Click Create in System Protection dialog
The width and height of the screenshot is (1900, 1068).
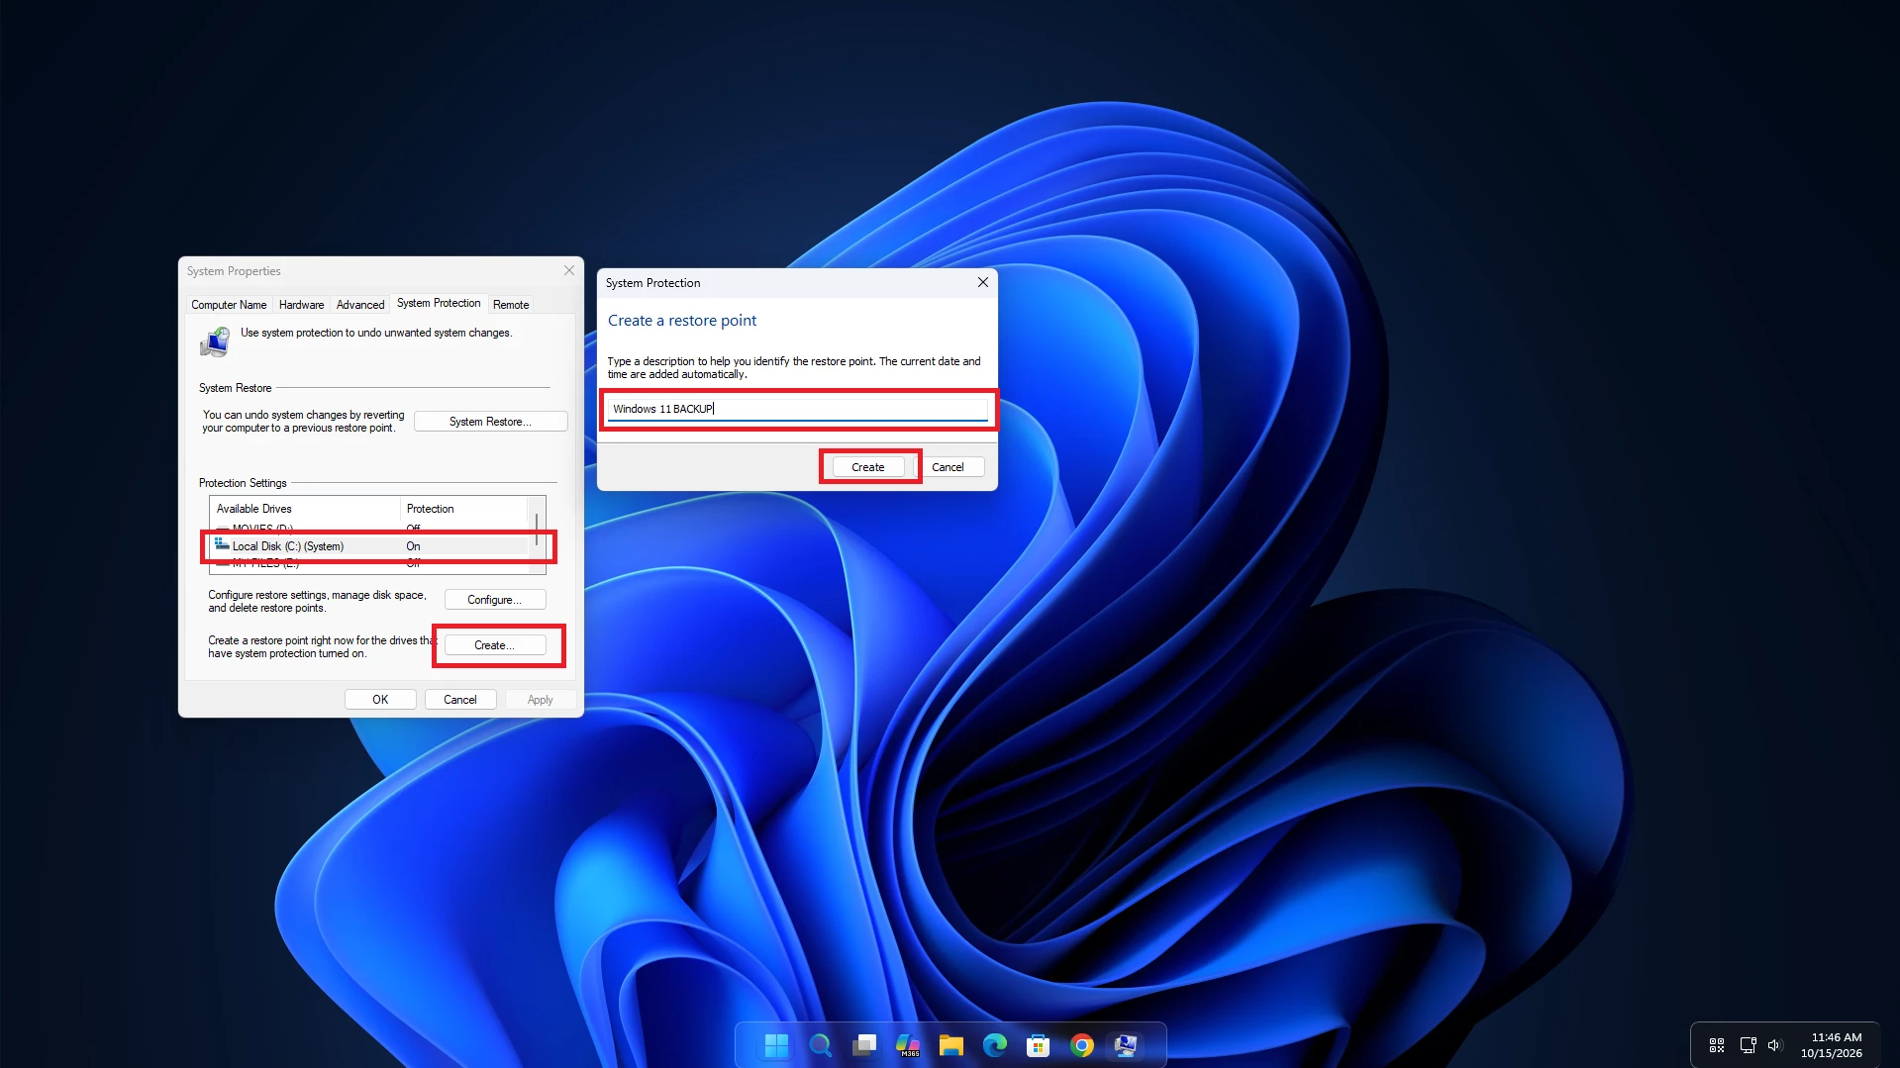click(868, 467)
